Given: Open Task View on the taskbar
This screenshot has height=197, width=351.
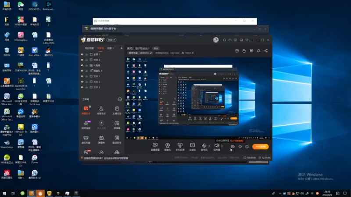Looking at the screenshot, I should (13, 193).
